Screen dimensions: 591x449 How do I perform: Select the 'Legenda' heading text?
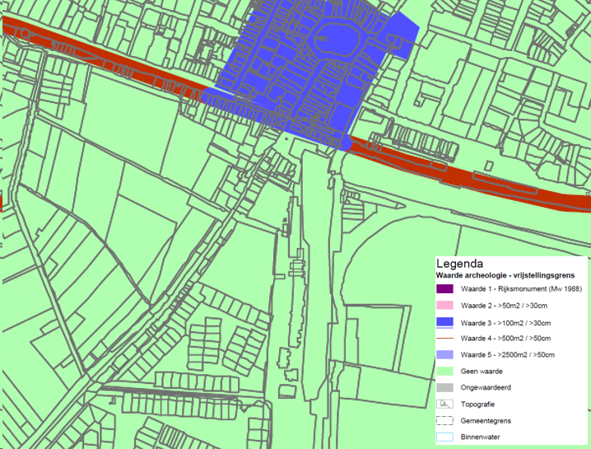459,264
